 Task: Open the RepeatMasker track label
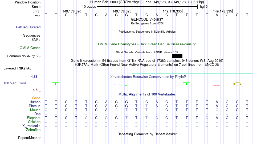coord(29,138)
